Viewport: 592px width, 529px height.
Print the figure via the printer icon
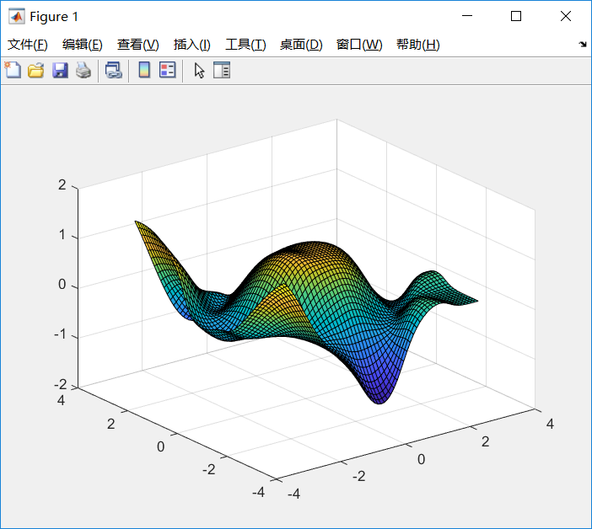click(x=83, y=70)
